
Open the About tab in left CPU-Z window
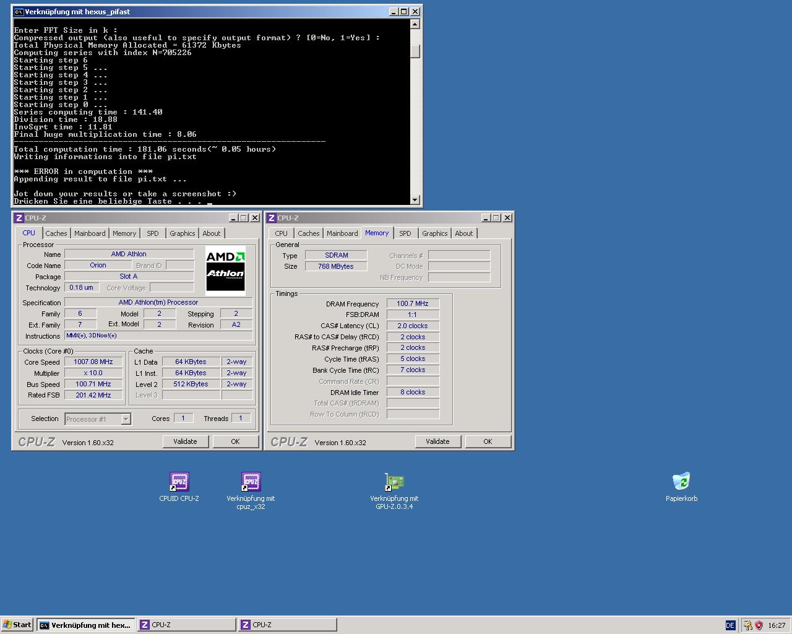212,233
